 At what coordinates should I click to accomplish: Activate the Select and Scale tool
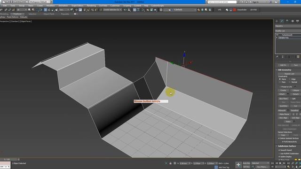(53, 10)
